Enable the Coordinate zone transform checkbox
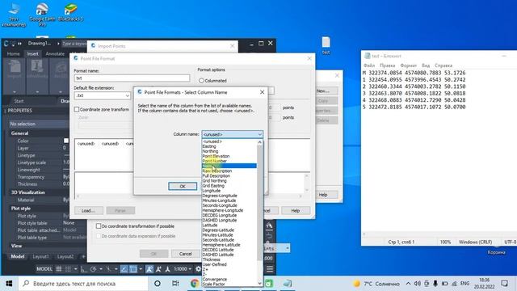 tap(77, 109)
